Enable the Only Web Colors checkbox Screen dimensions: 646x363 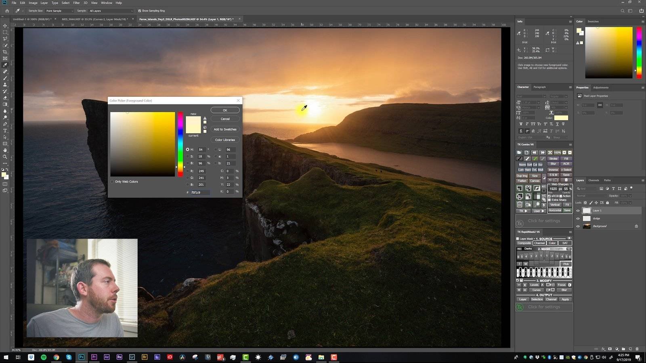112,181
